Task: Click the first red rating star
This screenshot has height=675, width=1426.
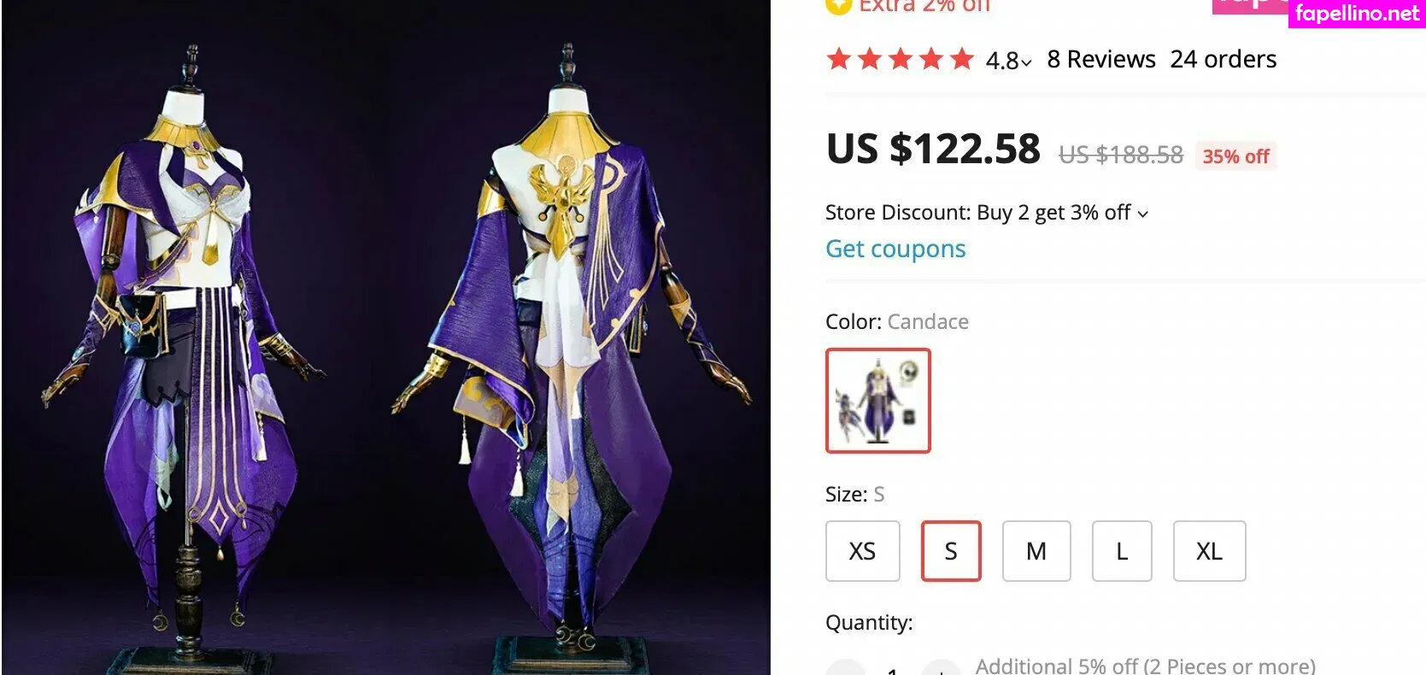Action: (839, 59)
